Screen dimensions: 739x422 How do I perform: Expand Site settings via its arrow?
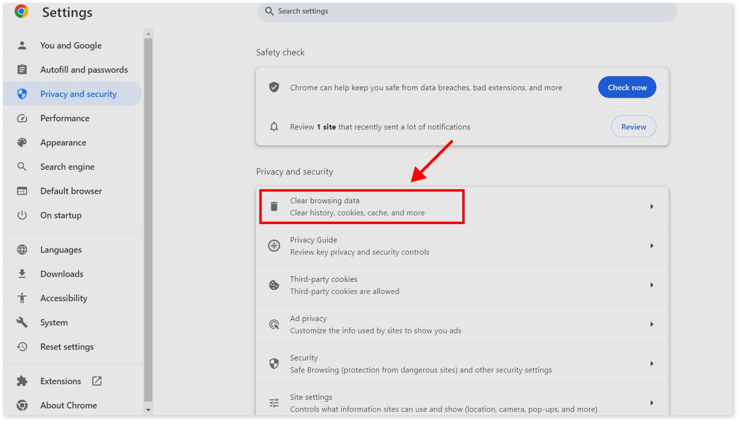point(652,403)
